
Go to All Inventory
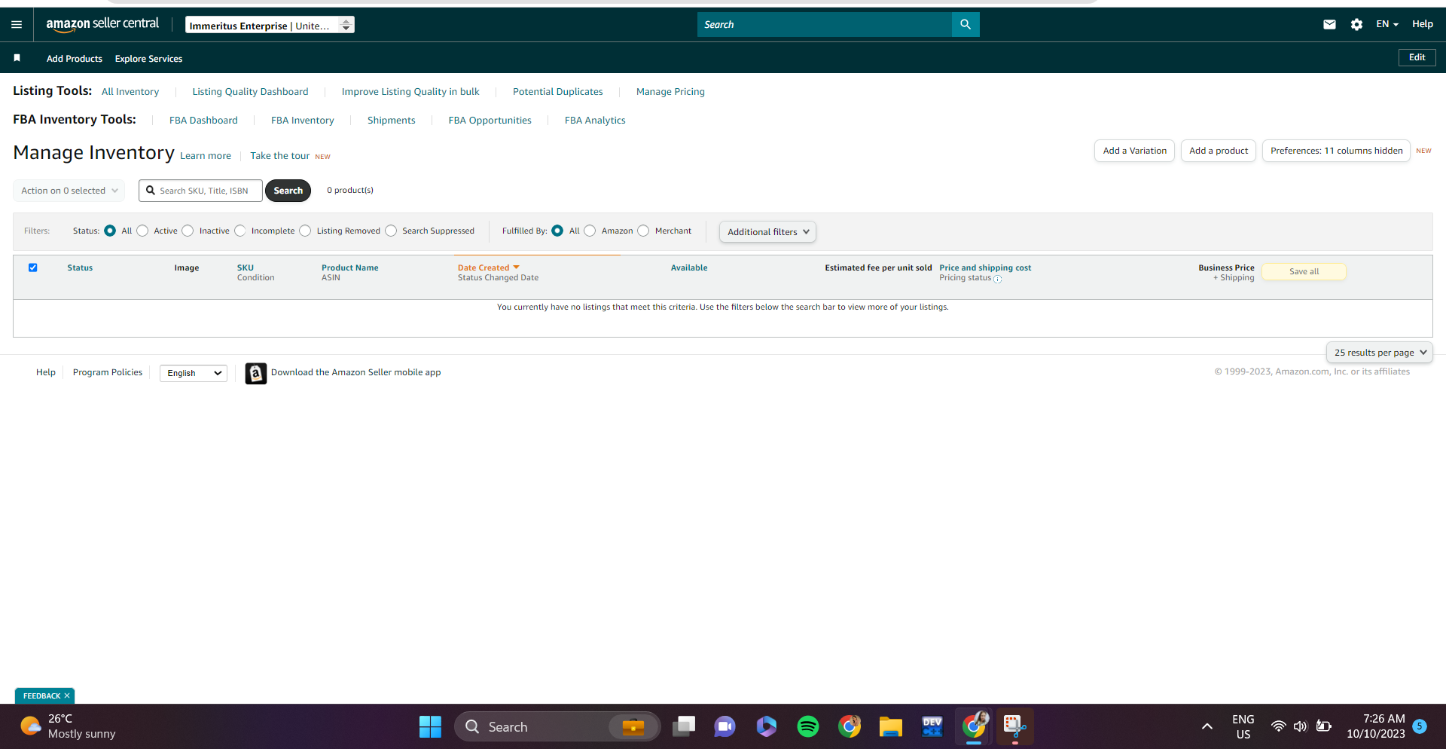130,92
